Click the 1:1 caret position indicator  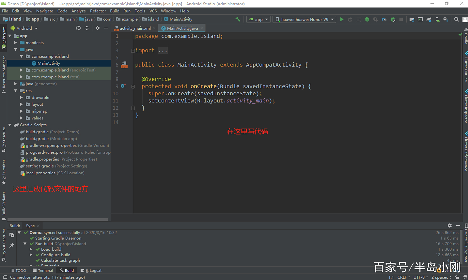(391, 277)
